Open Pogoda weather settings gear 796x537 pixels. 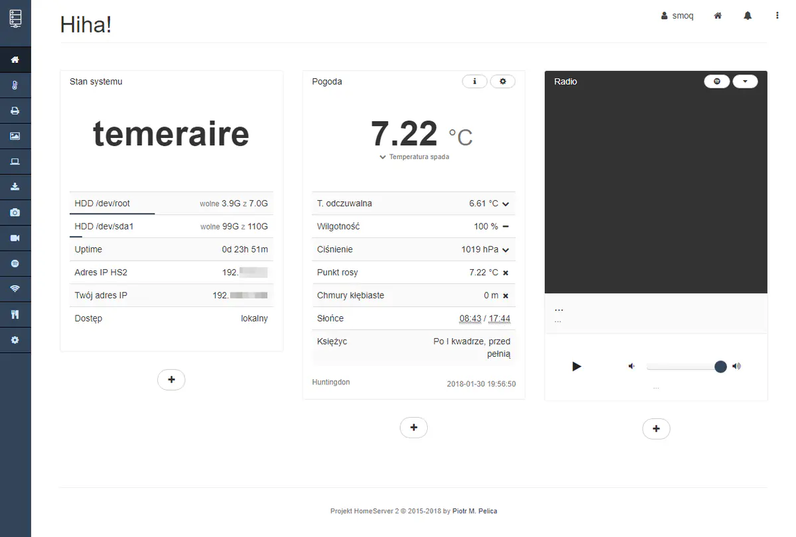coord(502,82)
